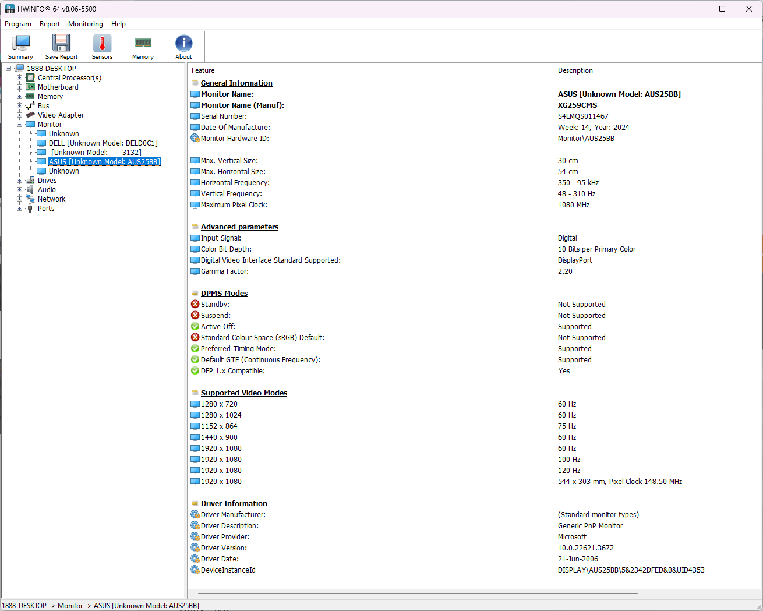
Task: Click the green check beside DFP 1.x Compatible
Action: (x=195, y=371)
